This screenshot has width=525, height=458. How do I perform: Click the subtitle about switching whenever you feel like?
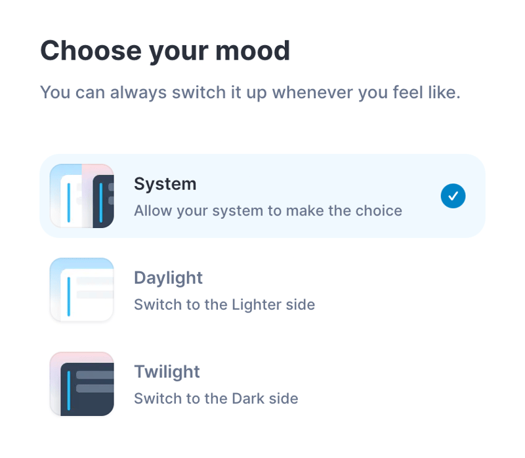(251, 92)
